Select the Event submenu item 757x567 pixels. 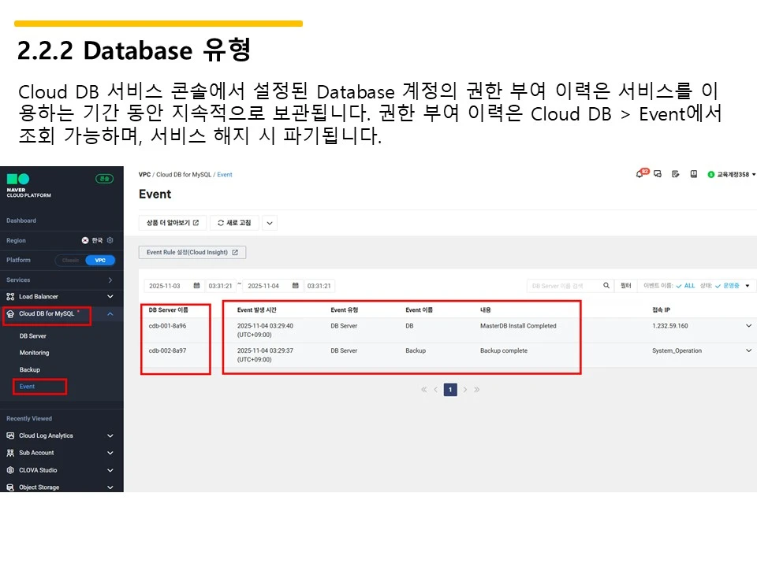[x=27, y=387]
